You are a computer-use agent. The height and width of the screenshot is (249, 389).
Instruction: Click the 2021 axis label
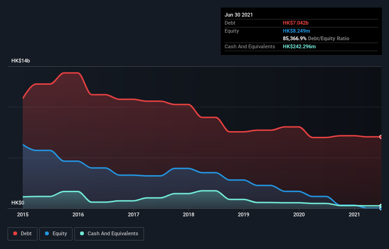[x=354, y=214]
